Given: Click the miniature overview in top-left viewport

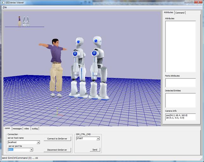Looking at the screenshot, I should tap(24, 22).
